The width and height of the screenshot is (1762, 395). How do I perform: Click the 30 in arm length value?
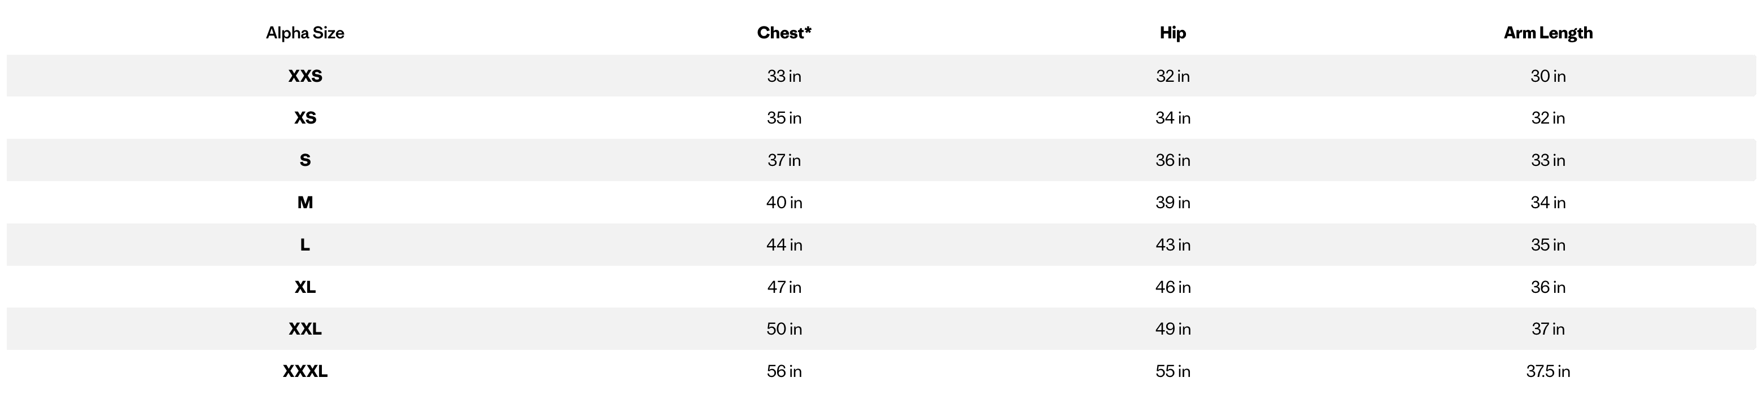click(1548, 76)
